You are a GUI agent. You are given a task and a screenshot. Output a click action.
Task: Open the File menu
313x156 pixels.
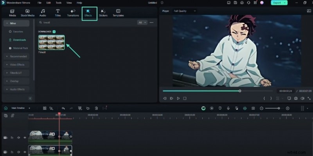(x=40, y=3)
